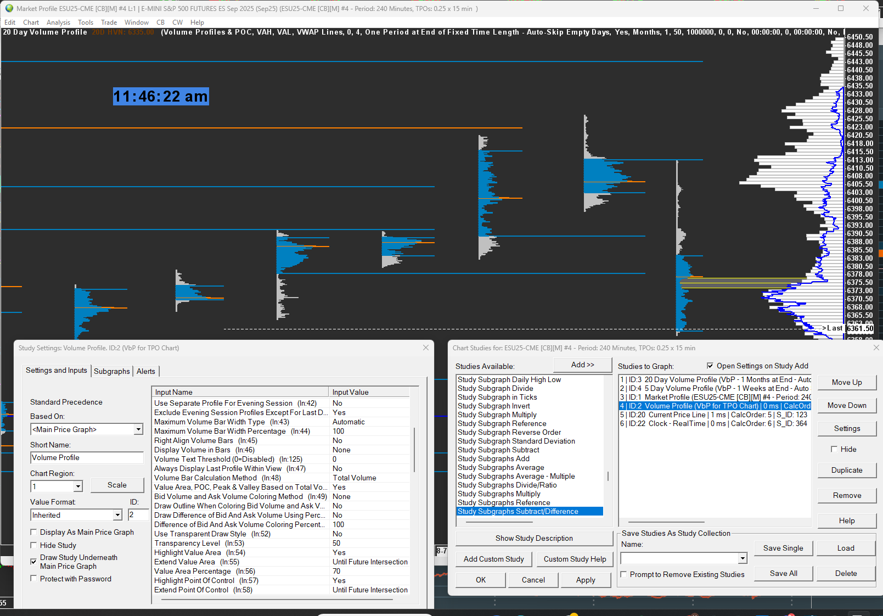Expand the Value Format dropdown
The width and height of the screenshot is (883, 616).
[x=117, y=515]
